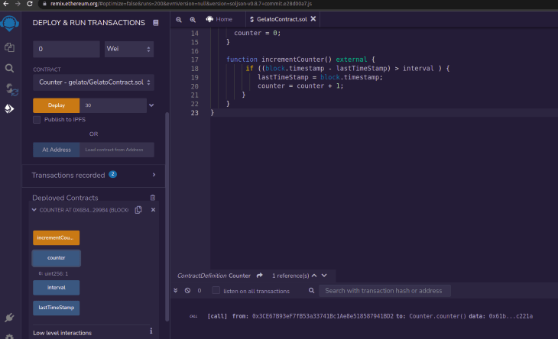
Task: Delete all deployed contracts trash icon
Action: (153, 198)
